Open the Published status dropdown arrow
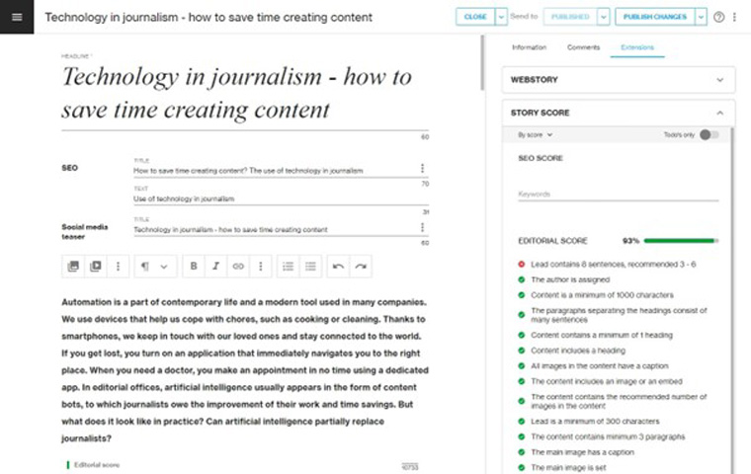This screenshot has height=474, width=751. [604, 17]
